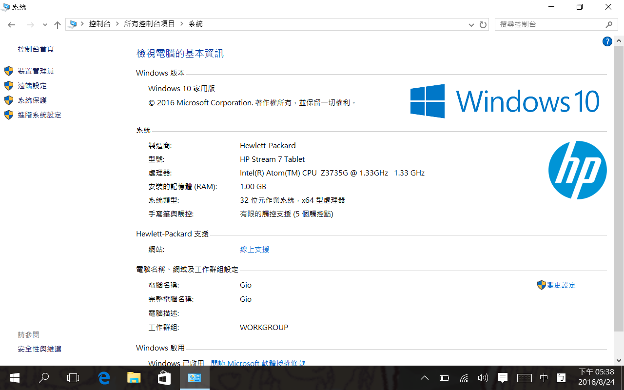Image resolution: width=624 pixels, height=390 pixels.
Task: Click the IME mode icon next to 中
Action: (561, 378)
